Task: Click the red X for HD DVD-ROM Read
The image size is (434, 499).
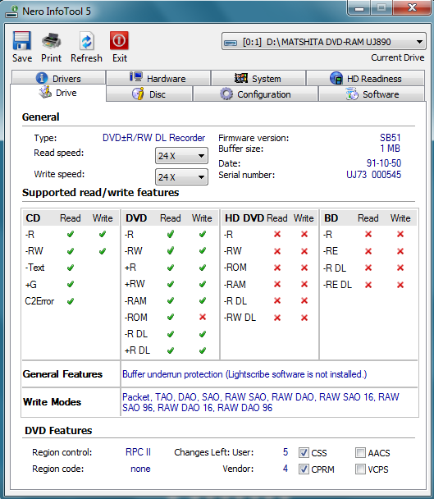Action: click(x=277, y=268)
